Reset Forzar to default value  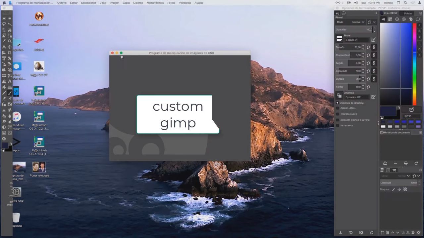tap(368, 87)
